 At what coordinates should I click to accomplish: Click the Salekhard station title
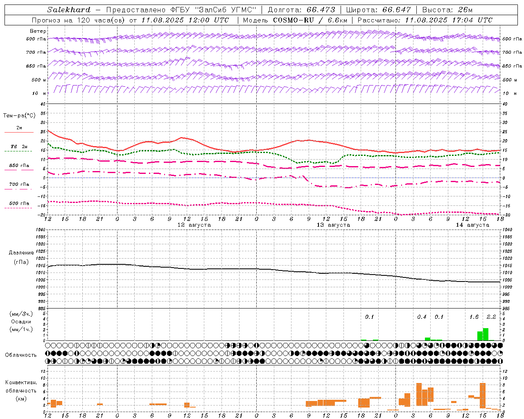tap(68, 10)
